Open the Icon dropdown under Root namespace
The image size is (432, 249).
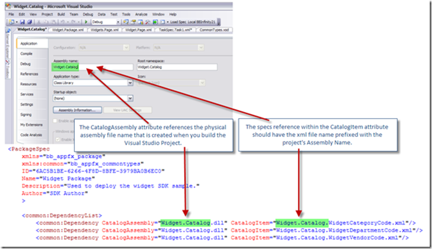[171, 82]
